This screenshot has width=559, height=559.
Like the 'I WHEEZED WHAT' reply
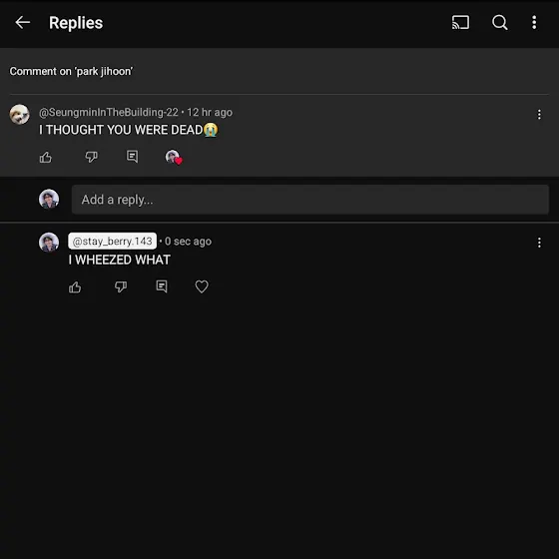pyautogui.click(x=75, y=287)
